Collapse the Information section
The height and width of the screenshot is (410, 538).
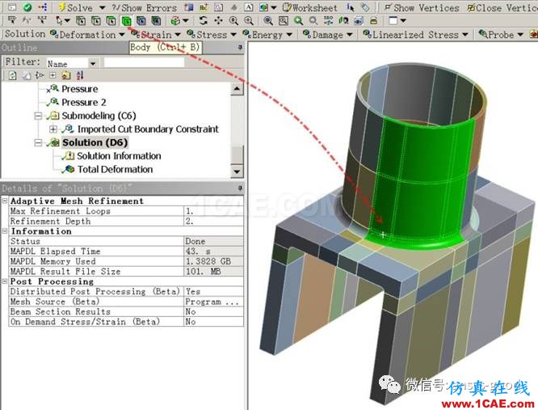5,231
